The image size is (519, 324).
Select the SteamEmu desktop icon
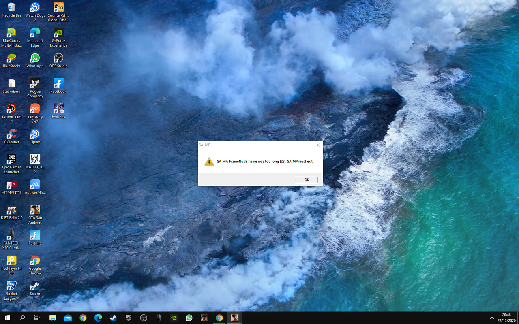[x=12, y=86]
